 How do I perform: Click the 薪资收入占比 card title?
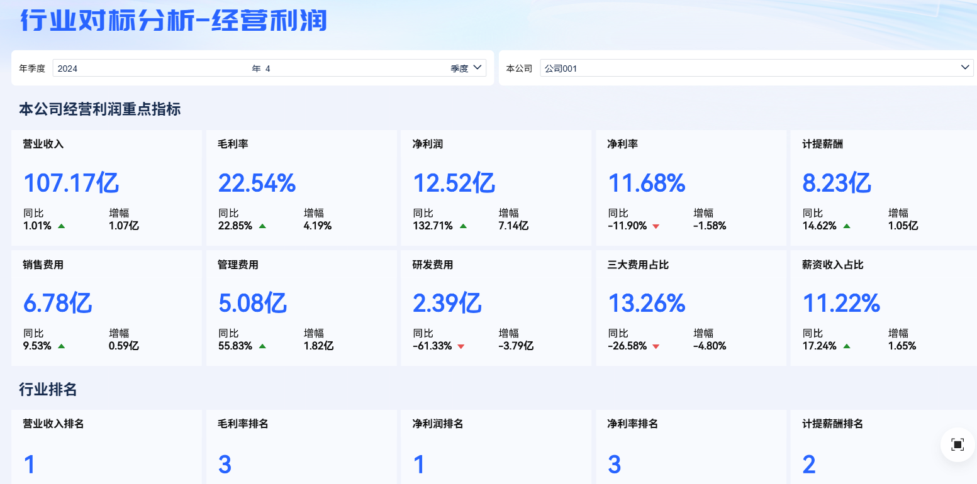833,265
